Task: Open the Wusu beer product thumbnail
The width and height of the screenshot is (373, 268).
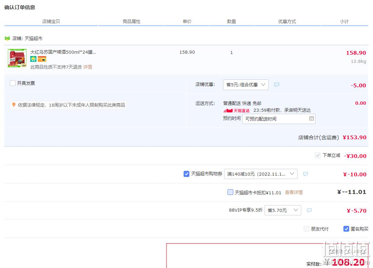Action: click(17, 58)
